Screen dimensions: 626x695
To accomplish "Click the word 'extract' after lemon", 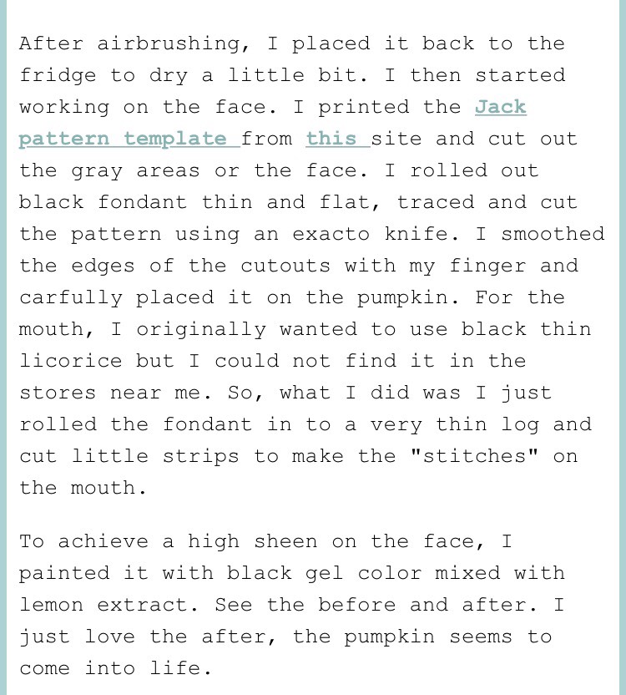I will 142,606.
